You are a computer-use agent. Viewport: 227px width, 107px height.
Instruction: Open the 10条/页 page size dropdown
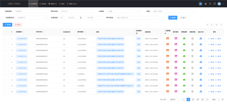[x=173, y=99]
